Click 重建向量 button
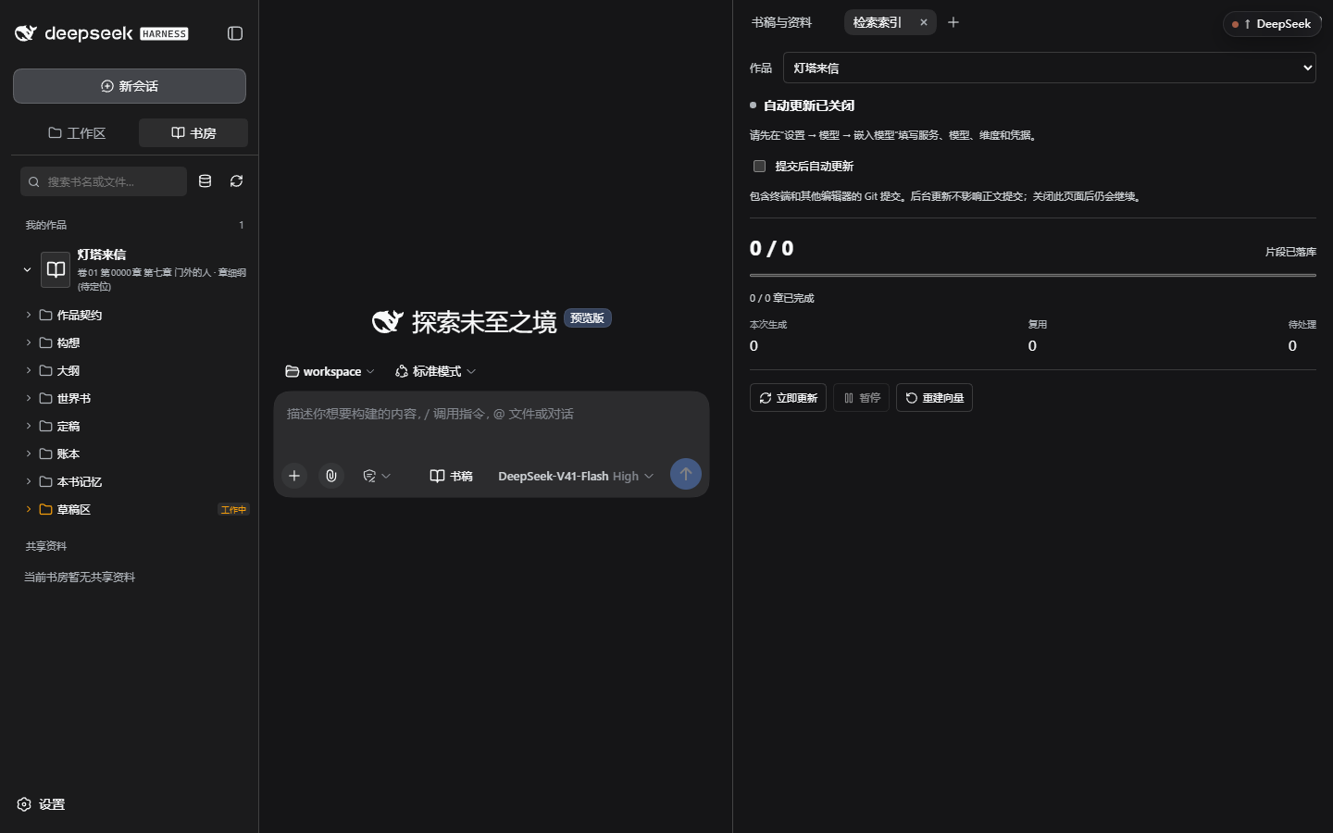Image resolution: width=1333 pixels, height=833 pixels. pyautogui.click(x=934, y=398)
